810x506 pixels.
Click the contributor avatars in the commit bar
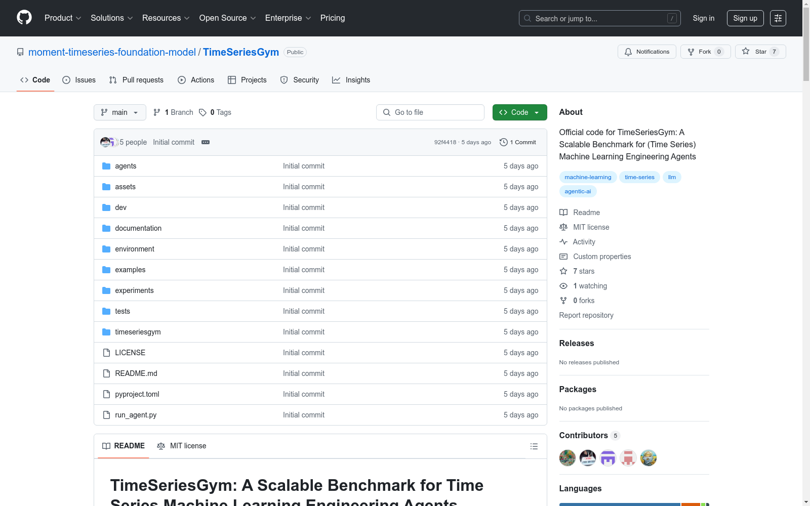point(109,142)
